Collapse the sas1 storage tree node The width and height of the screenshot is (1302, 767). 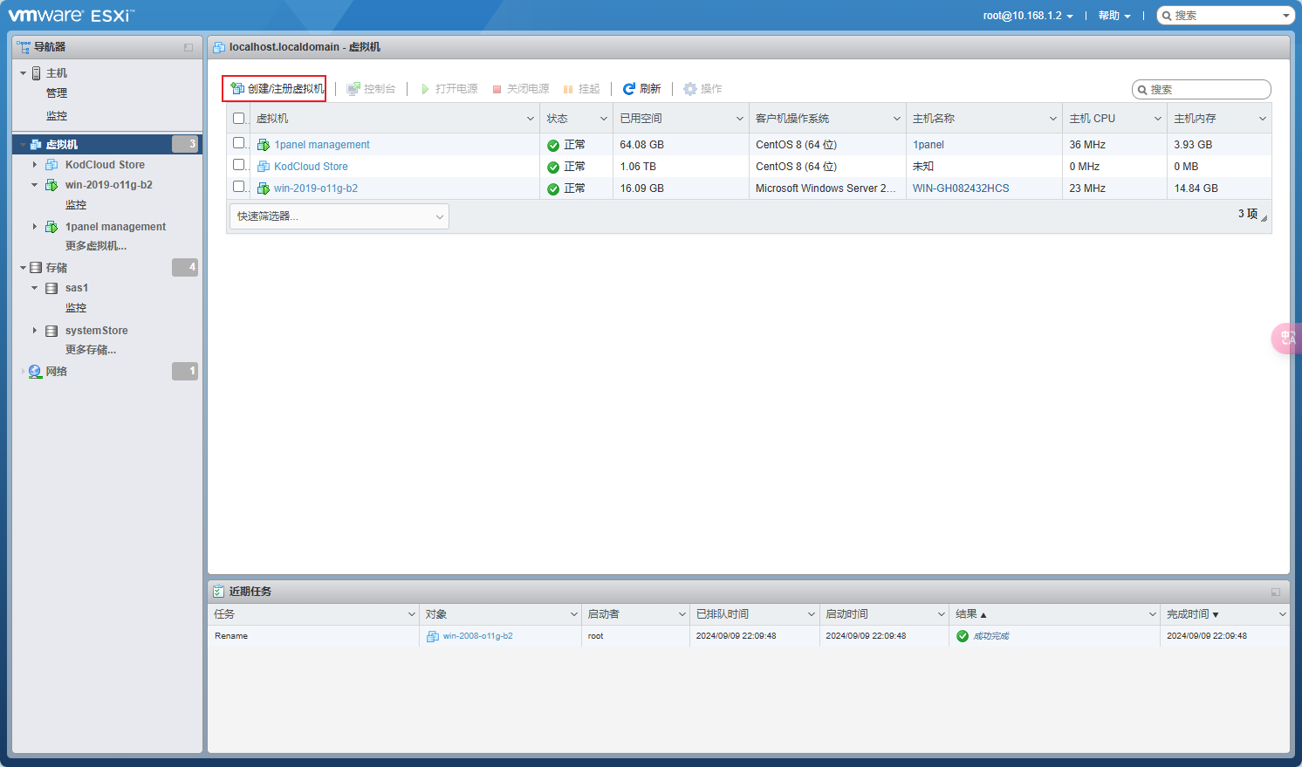[35, 288]
